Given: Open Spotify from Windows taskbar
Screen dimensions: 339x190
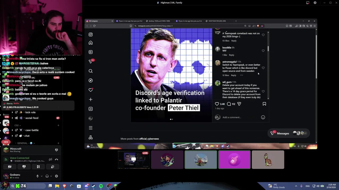Looking at the screenshot, I should (x=101, y=186).
